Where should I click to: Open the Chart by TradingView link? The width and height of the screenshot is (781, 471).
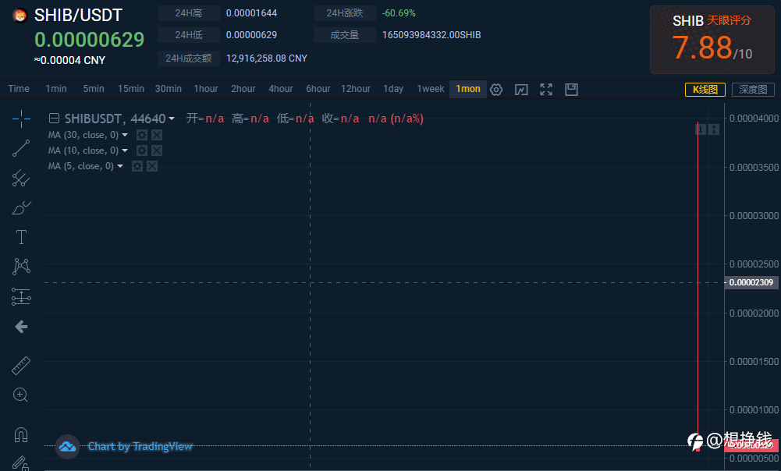[x=140, y=447]
